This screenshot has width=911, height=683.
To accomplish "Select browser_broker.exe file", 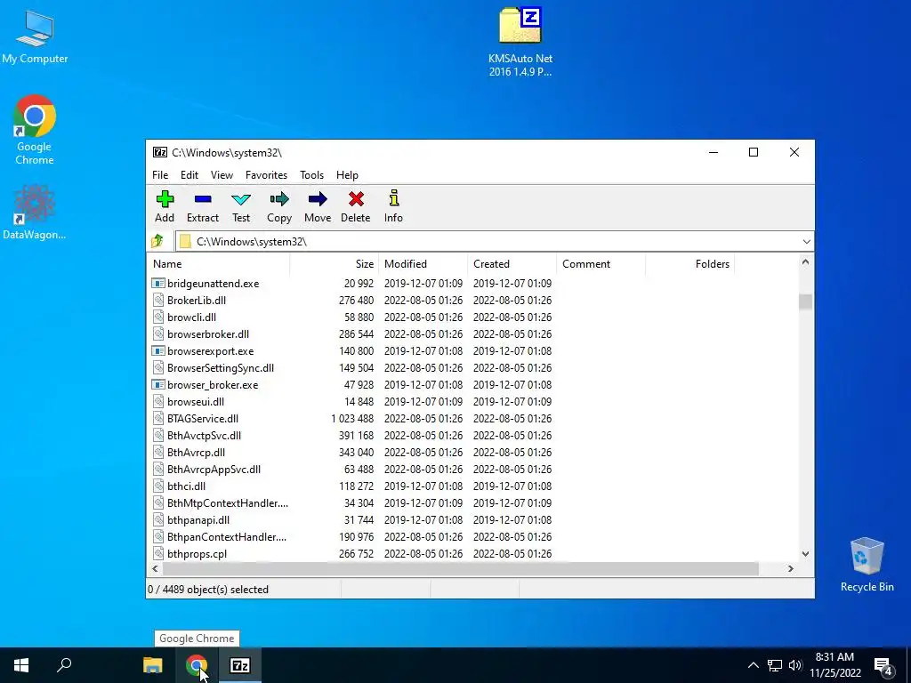I will [213, 384].
